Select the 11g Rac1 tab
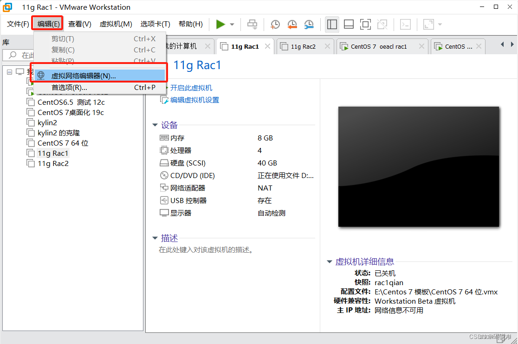The height and width of the screenshot is (344, 518). point(245,46)
